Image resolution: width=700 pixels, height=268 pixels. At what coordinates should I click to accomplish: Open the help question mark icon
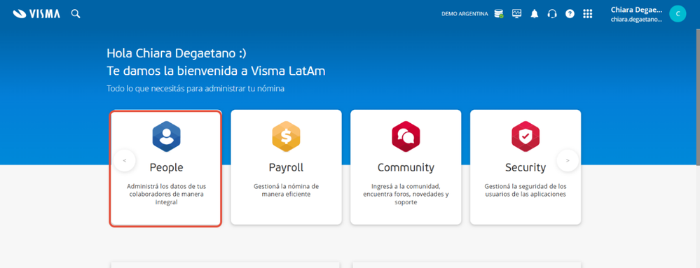570,14
